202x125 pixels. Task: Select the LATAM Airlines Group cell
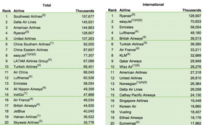(x=31, y=61)
